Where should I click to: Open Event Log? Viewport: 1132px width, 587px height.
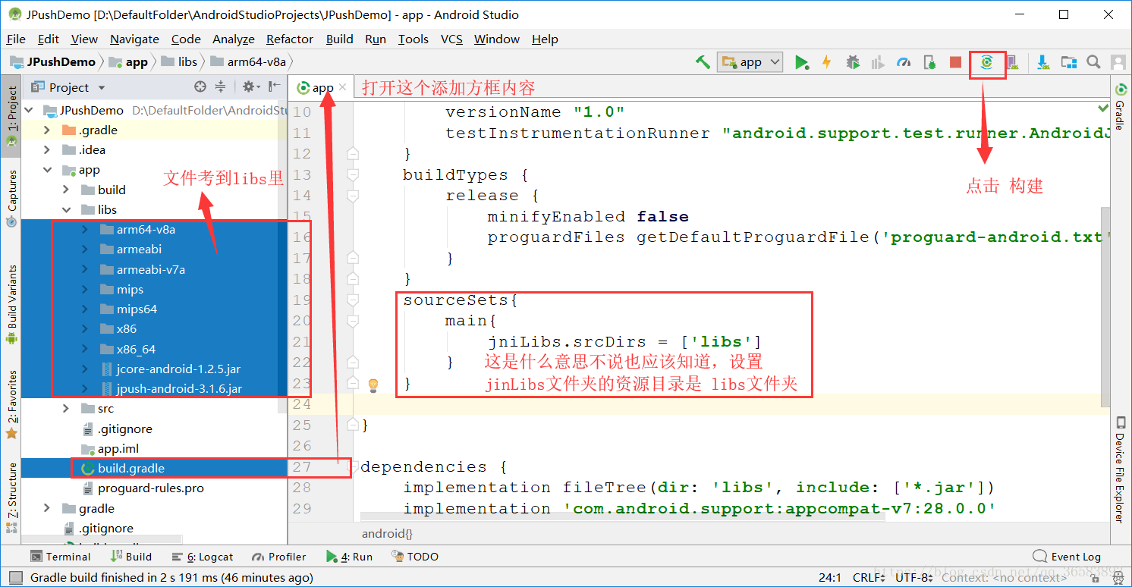1067,557
